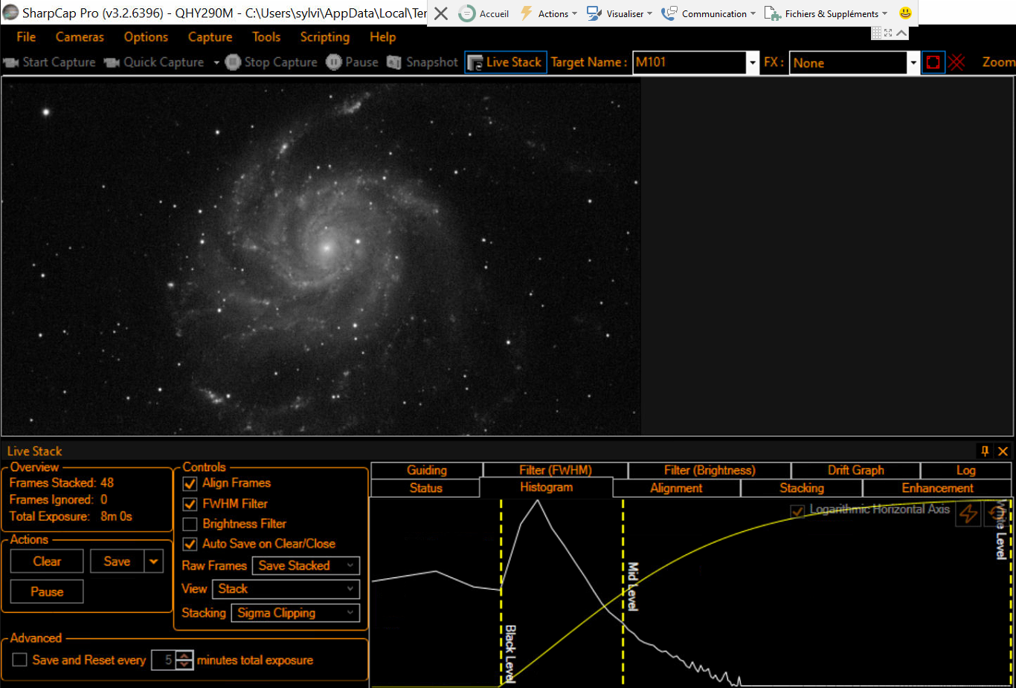Enable Save and Reset every checkbox
Image resolution: width=1016 pixels, height=688 pixels.
(x=20, y=660)
